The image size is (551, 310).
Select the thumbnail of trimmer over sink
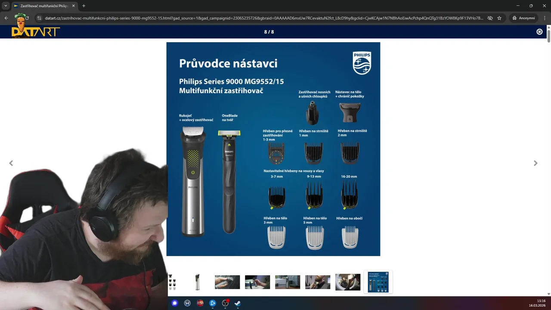(257, 282)
